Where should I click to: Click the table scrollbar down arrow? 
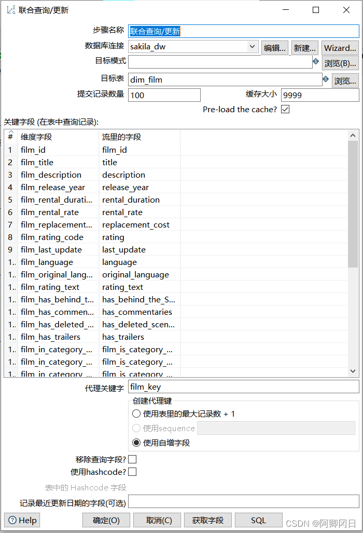353,371
